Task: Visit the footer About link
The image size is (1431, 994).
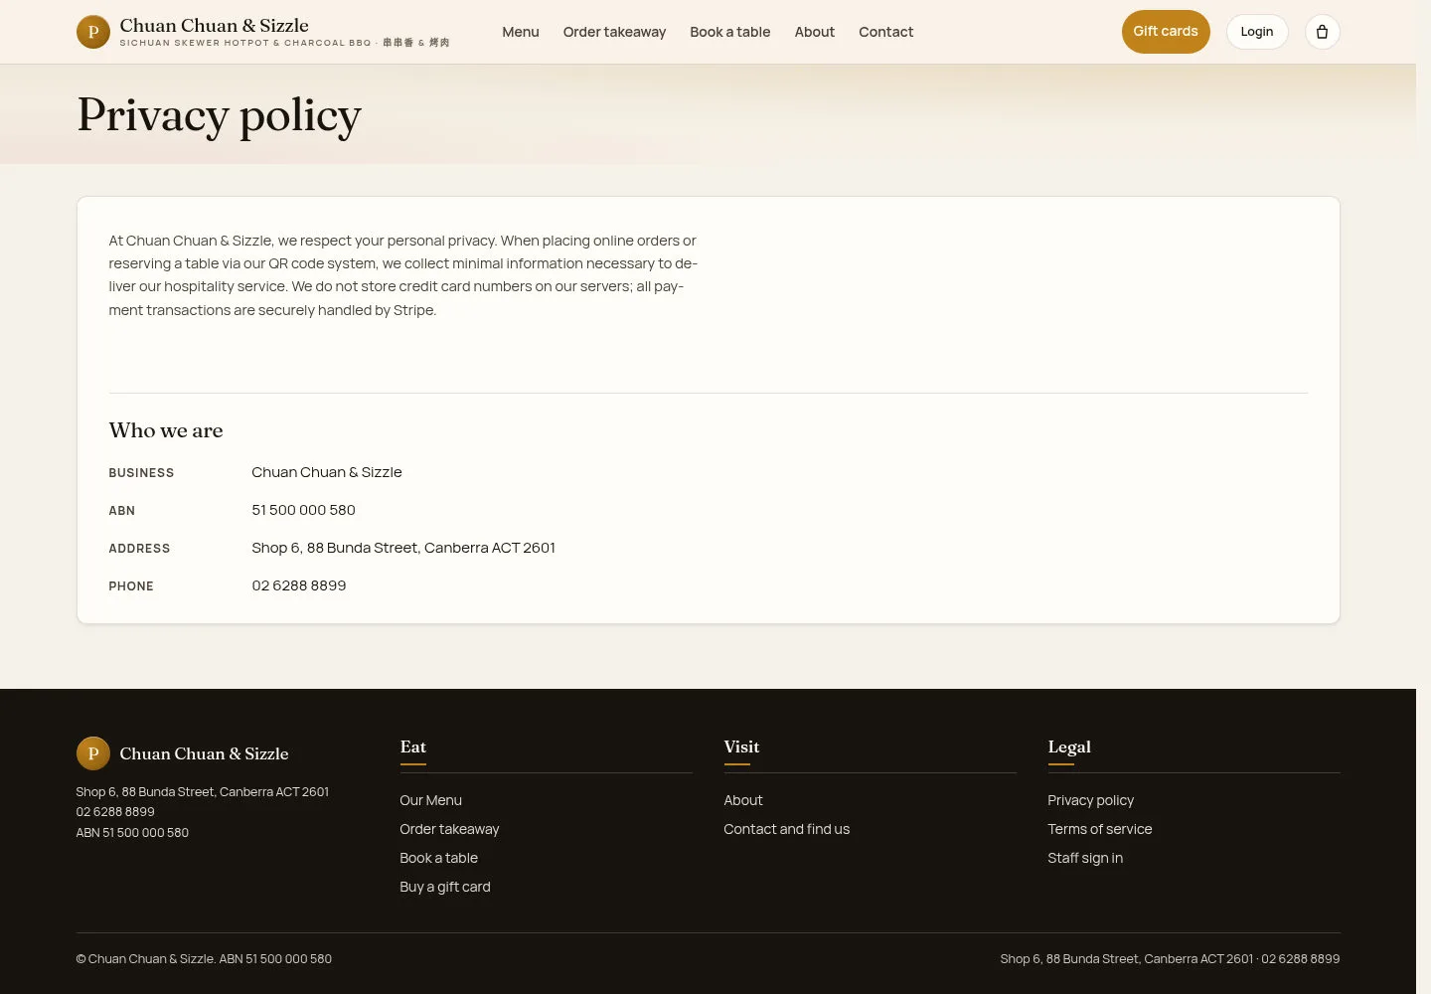Action: tap(743, 800)
